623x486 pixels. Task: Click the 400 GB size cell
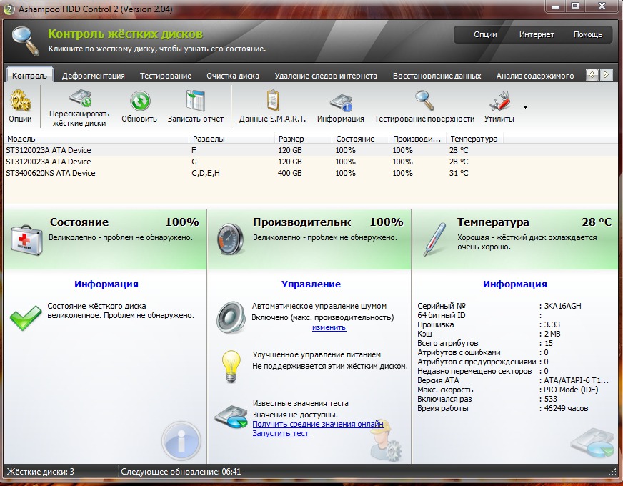[289, 173]
